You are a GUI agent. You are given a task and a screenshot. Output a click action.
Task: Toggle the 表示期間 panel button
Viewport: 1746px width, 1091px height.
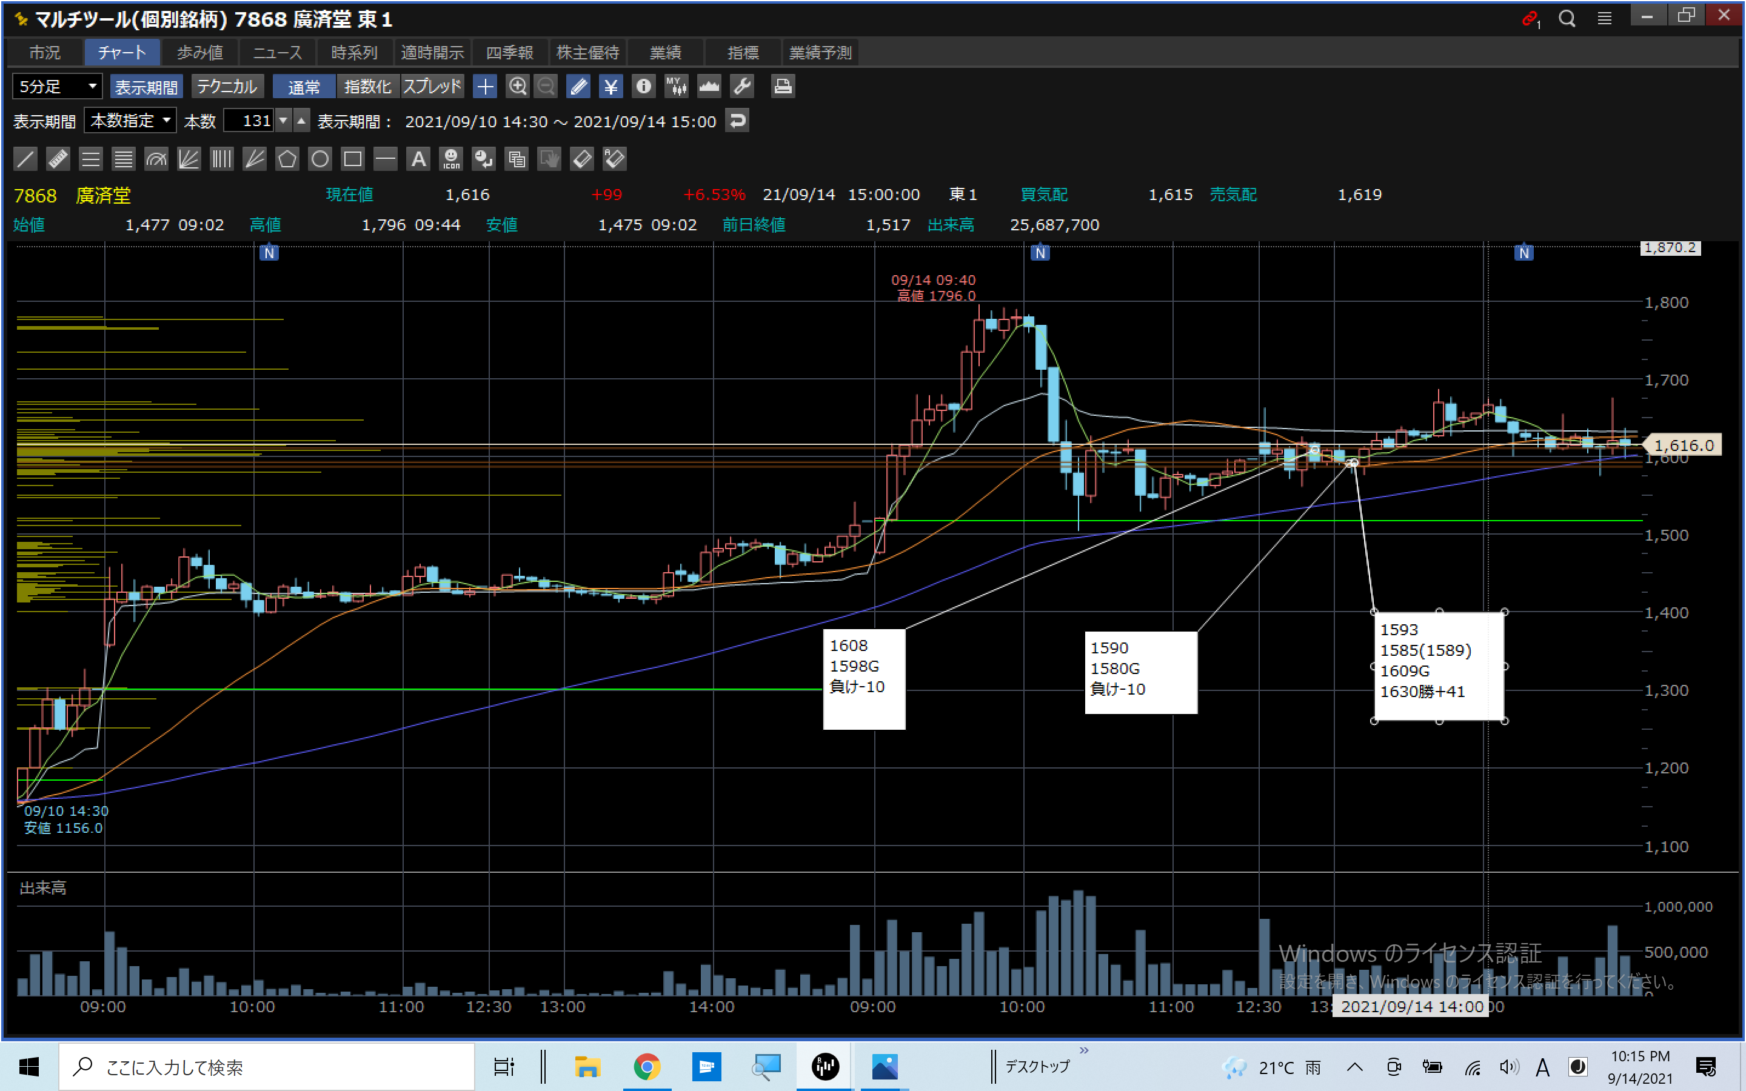tap(147, 87)
